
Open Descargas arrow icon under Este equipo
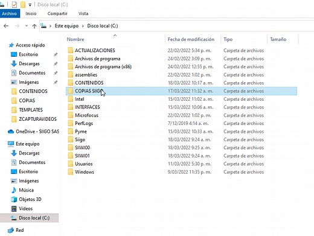[14, 153]
